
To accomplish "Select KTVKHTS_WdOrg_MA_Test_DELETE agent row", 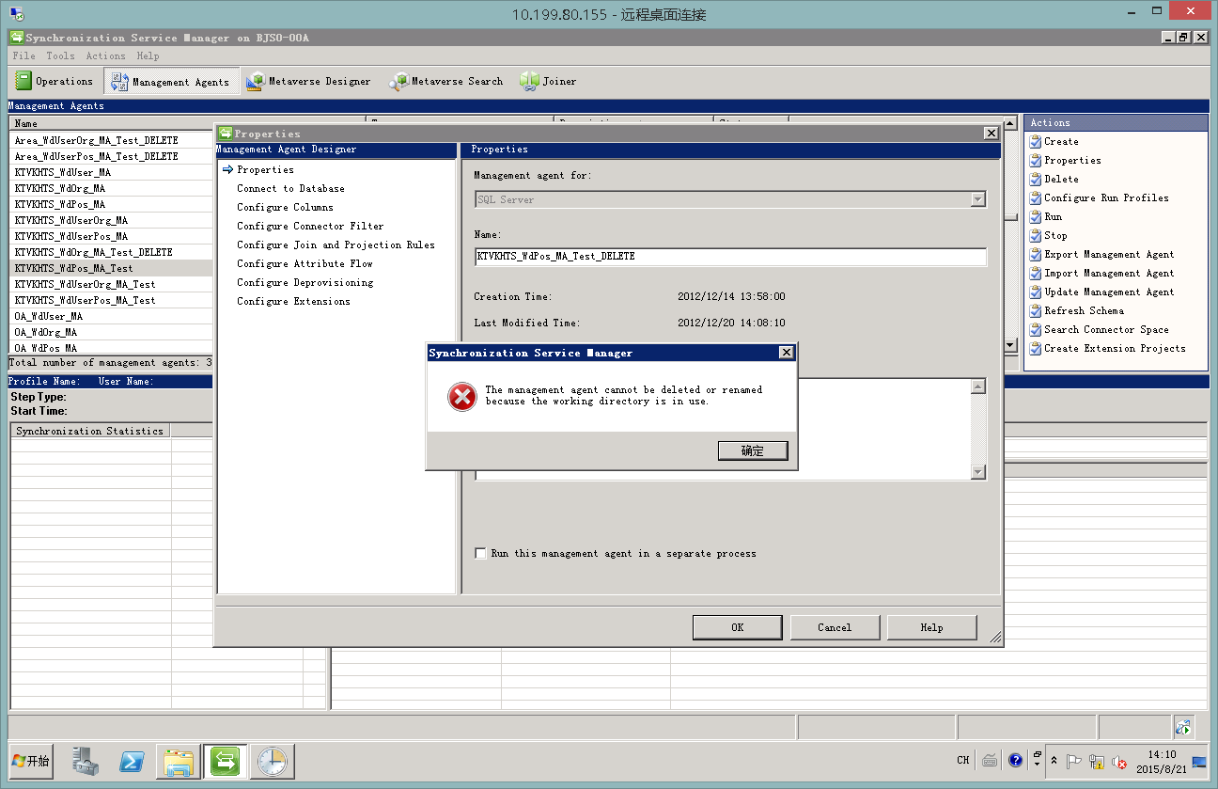I will click(111, 252).
